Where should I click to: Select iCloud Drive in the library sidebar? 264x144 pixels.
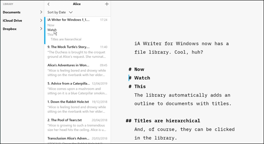pyautogui.click(x=12, y=21)
